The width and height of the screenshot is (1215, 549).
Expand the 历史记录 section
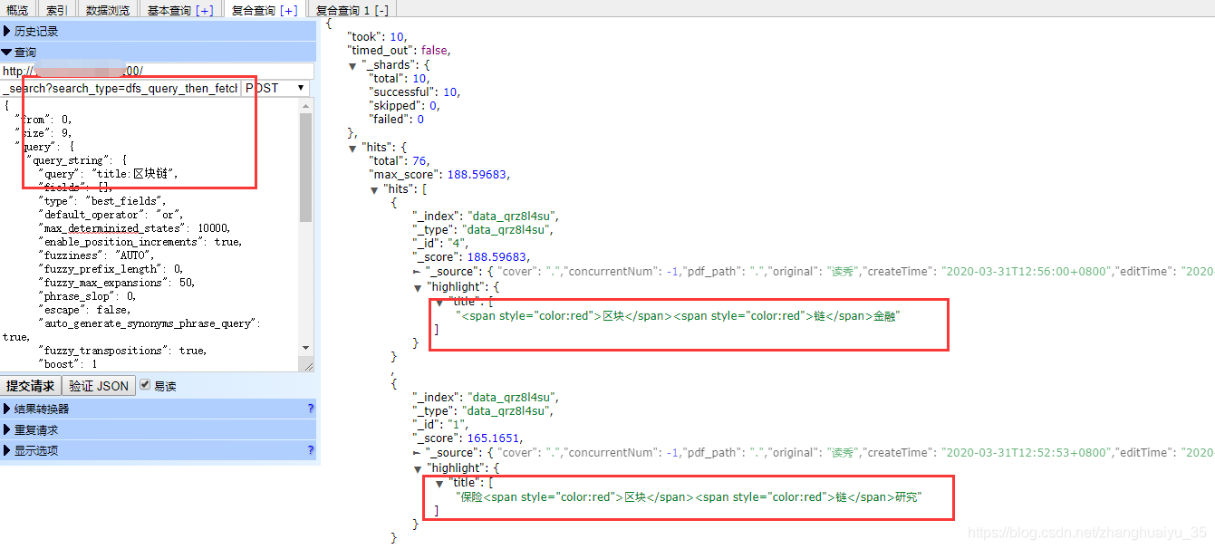(x=158, y=31)
